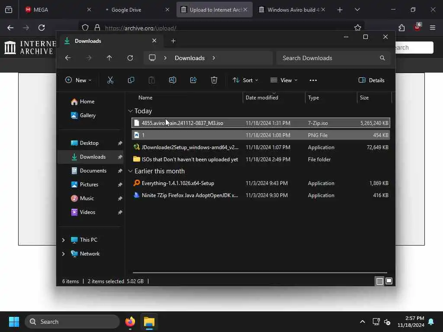The image size is (443, 332).
Task: Select the Everything-1.4.1.1026.x64-Setup file
Action: (261, 183)
